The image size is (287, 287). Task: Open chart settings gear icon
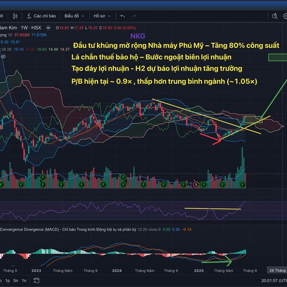[285, 16]
